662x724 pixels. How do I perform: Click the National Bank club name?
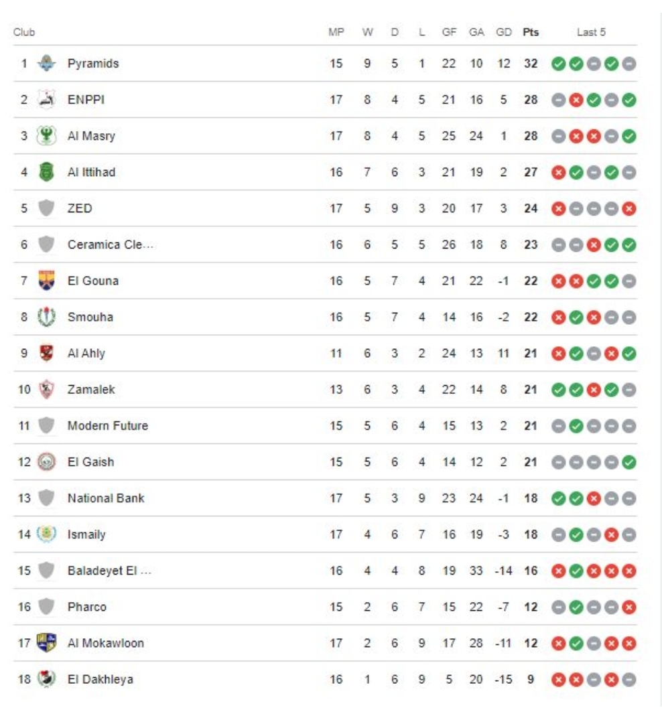point(106,498)
